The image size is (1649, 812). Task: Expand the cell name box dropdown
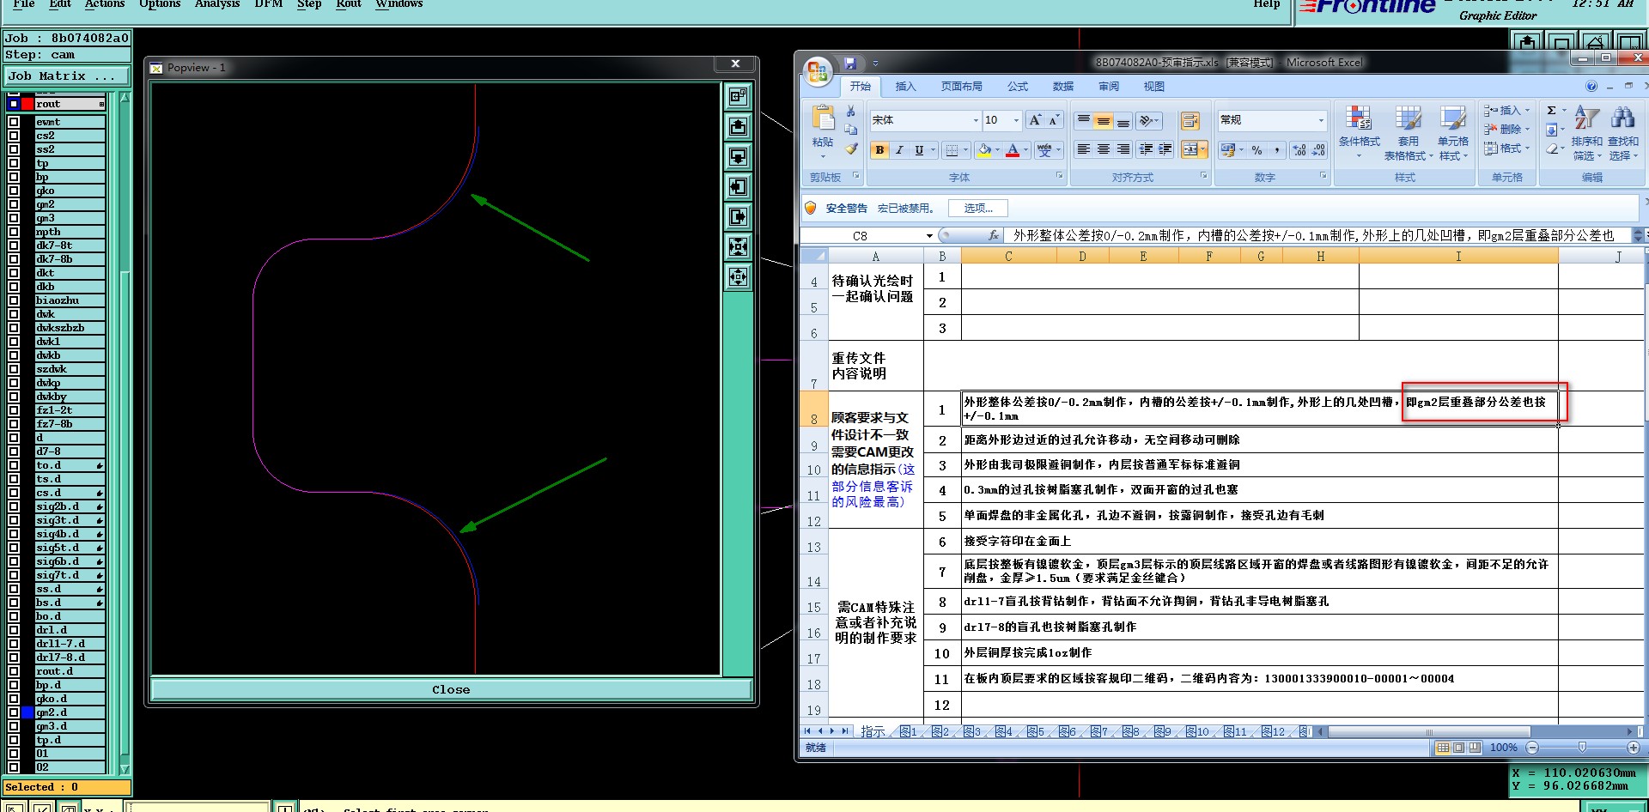tap(929, 235)
